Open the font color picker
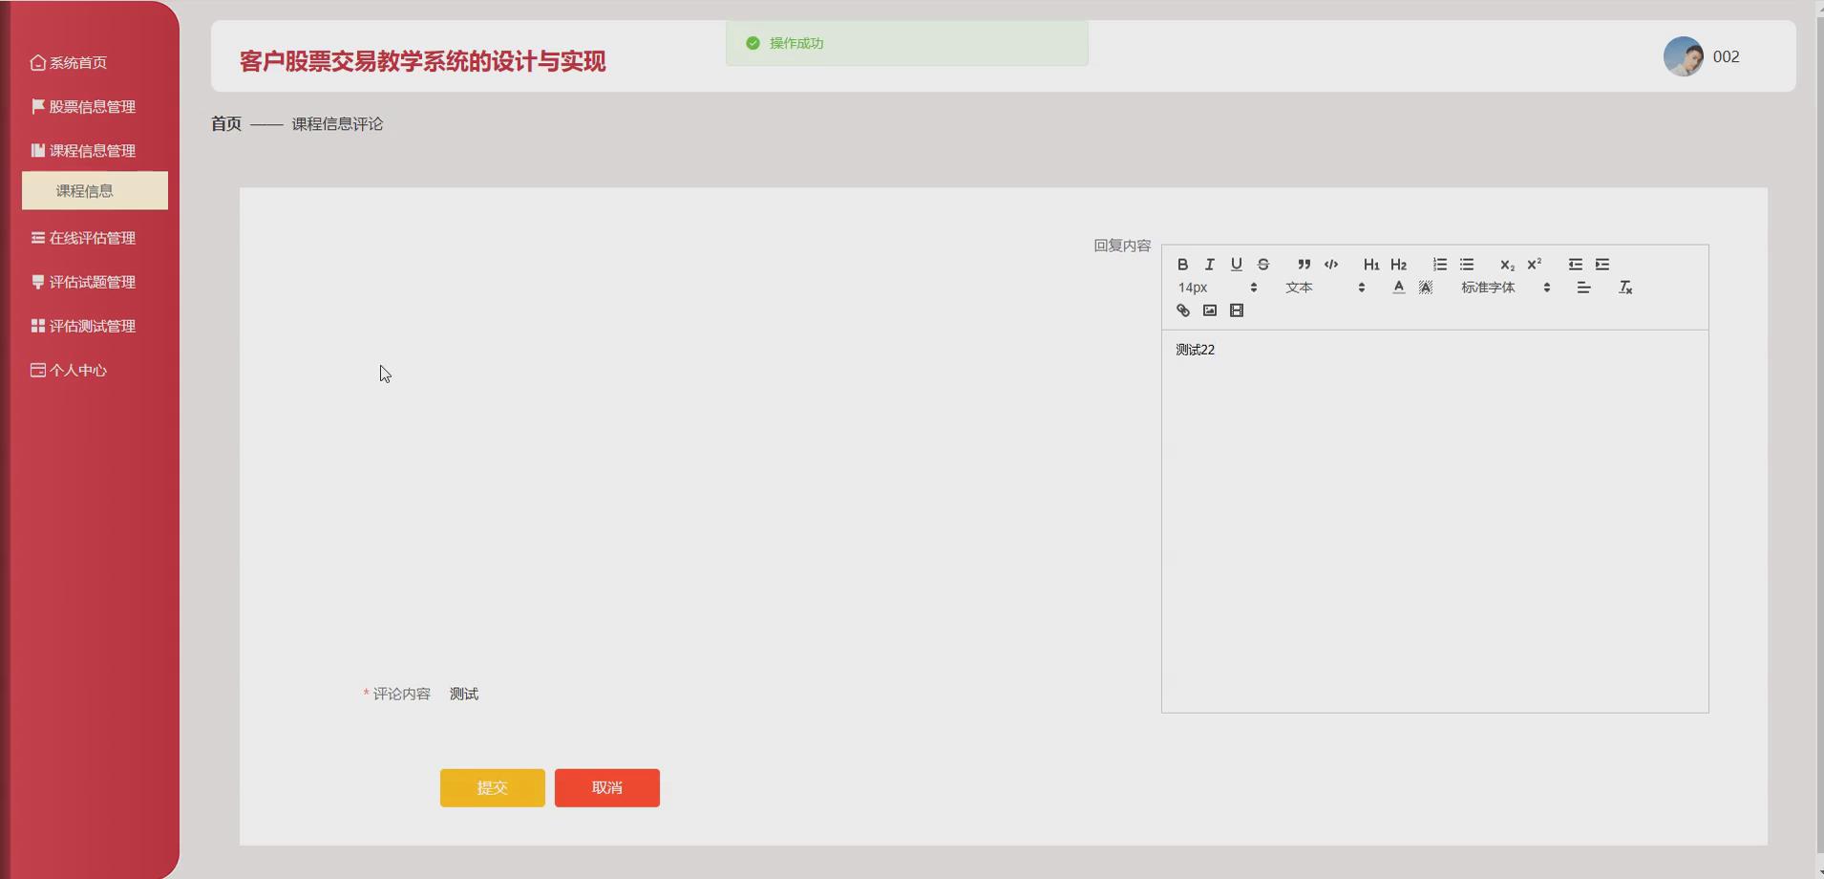Screen dimensions: 1824x879 click(x=1398, y=288)
